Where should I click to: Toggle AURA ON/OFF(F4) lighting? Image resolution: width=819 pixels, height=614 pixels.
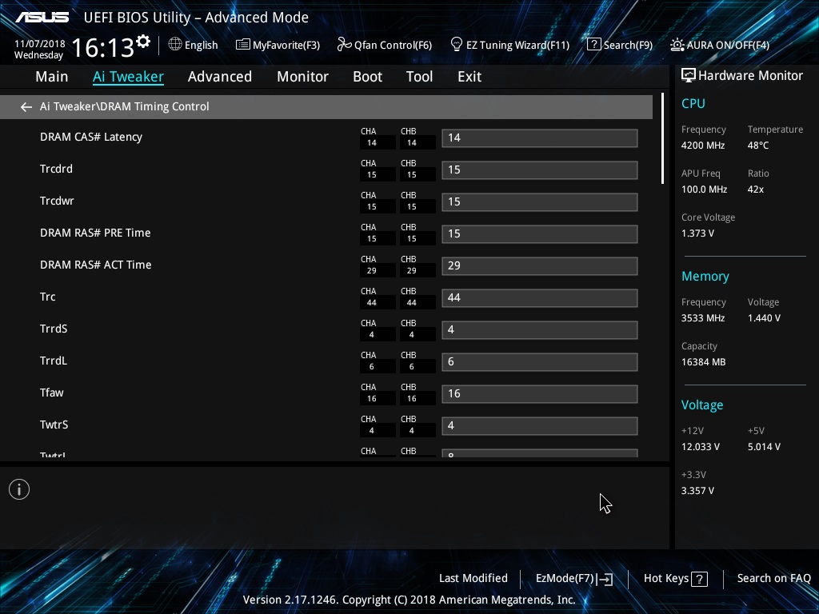[x=719, y=45]
